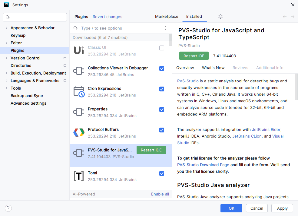The height and width of the screenshot is (216, 298).
Task: Open the What's New tab
Action: pyautogui.click(x=213, y=68)
